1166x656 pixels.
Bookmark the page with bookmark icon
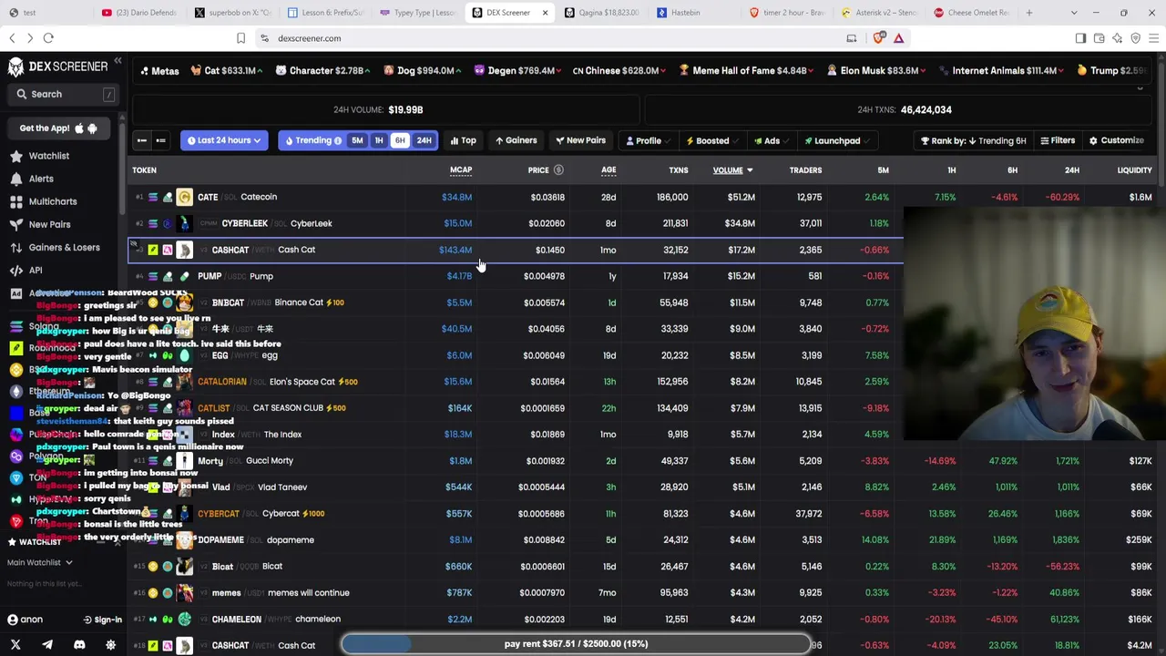240,38
